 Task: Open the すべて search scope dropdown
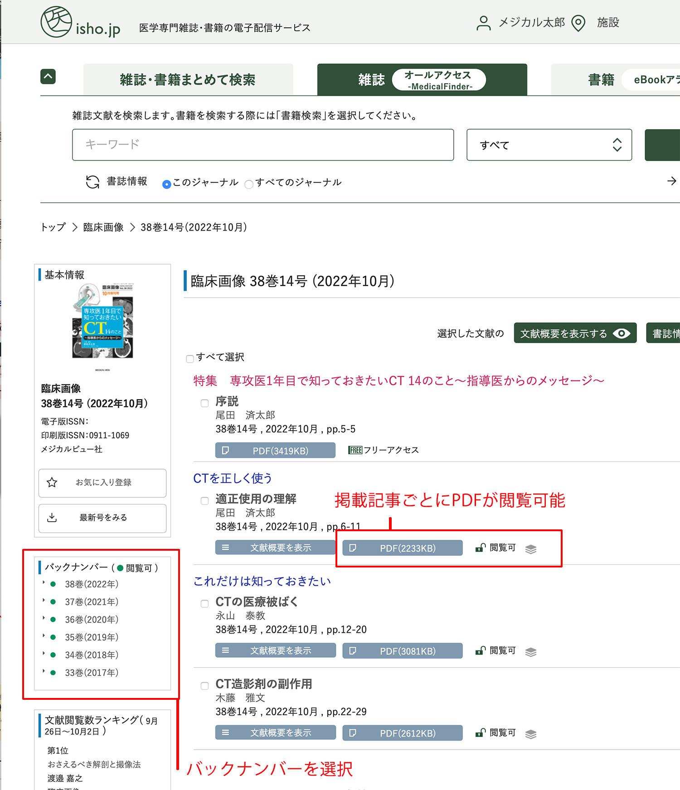[549, 145]
